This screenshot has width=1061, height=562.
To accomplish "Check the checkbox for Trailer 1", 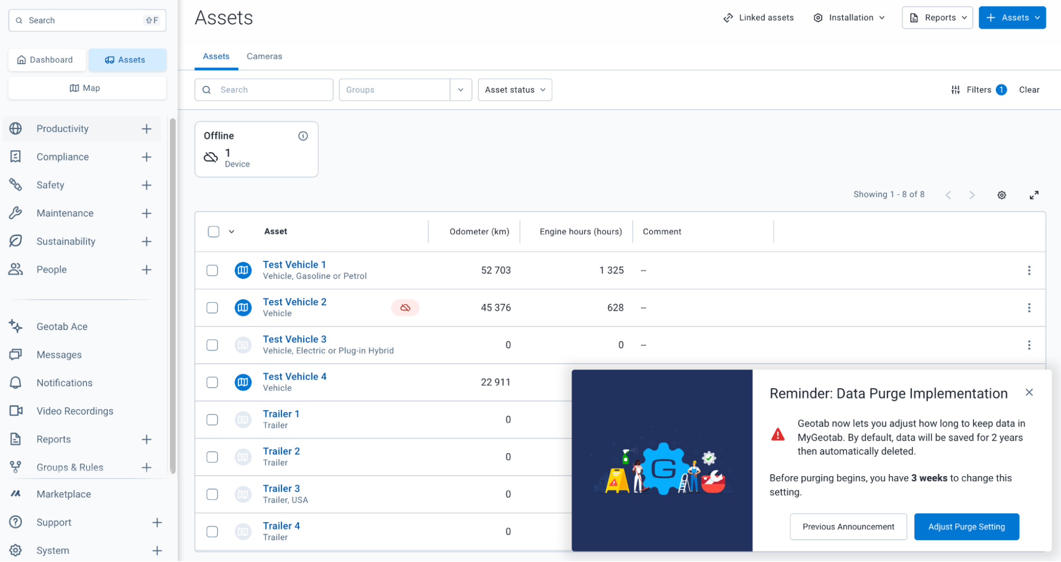I will pyautogui.click(x=212, y=419).
